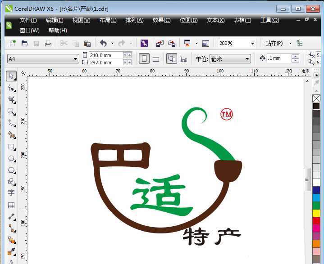Viewport: 324px width, 264px height.
Task: Open the 工具(O) menu
Action: (269, 20)
